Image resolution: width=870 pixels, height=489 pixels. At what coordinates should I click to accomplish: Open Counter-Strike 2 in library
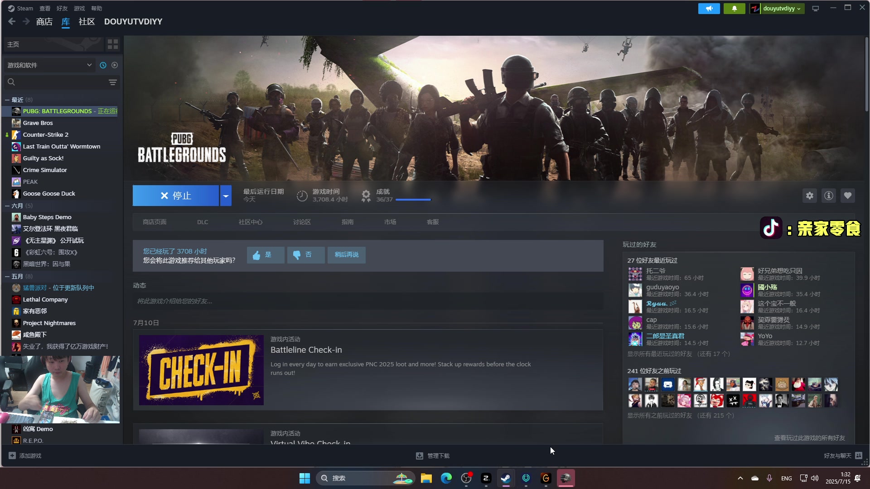point(46,134)
